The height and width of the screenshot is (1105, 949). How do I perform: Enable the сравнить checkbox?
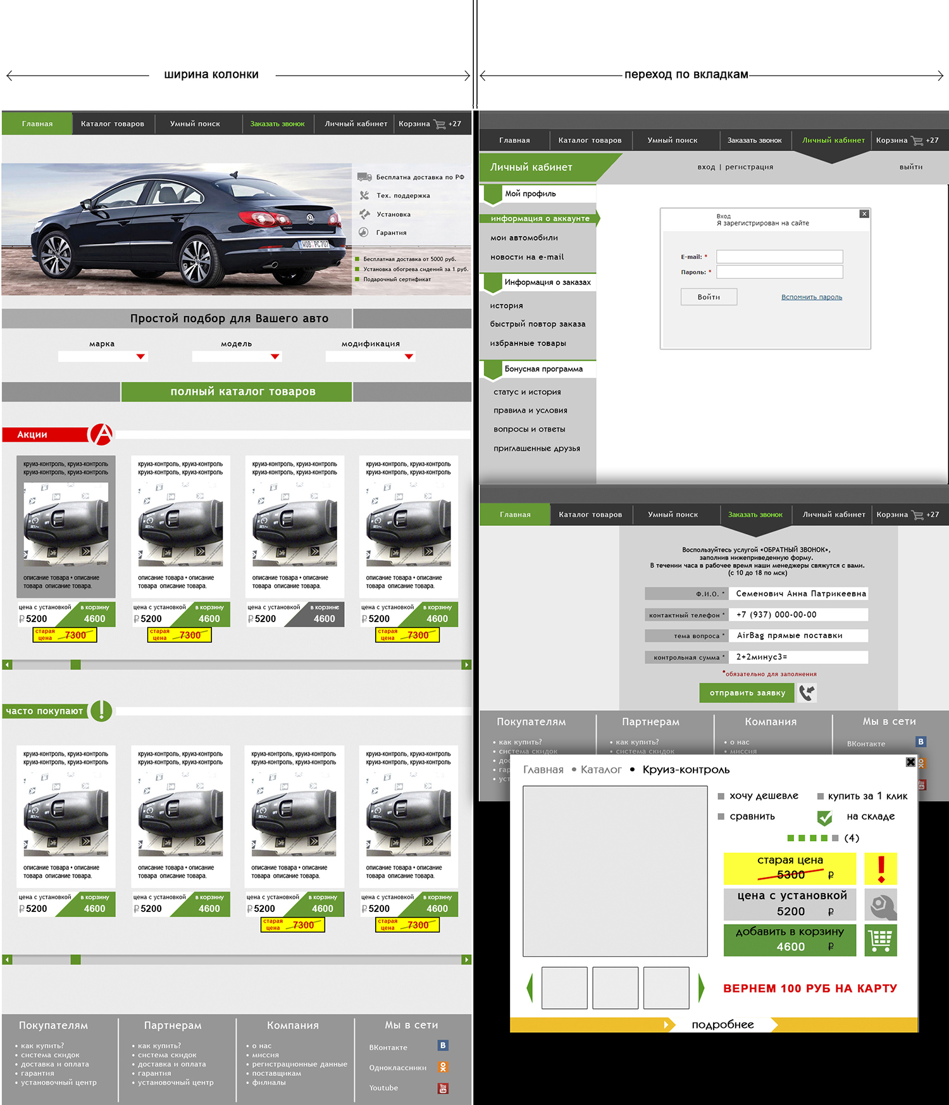coord(721,816)
